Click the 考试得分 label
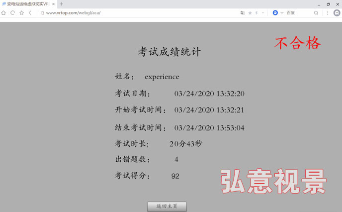This screenshot has width=342, height=212. 133,175
